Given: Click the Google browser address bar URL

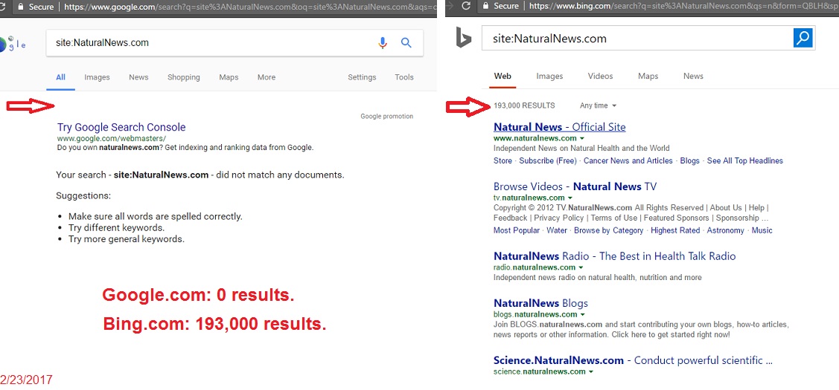Looking at the screenshot, I should [x=250, y=7].
